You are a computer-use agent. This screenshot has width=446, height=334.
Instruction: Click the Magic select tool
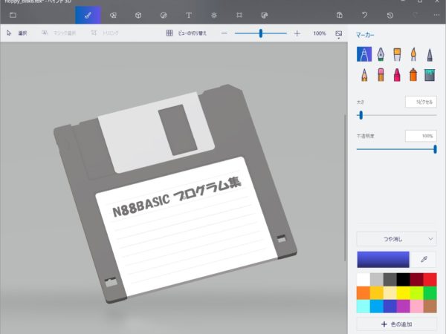coord(59,33)
